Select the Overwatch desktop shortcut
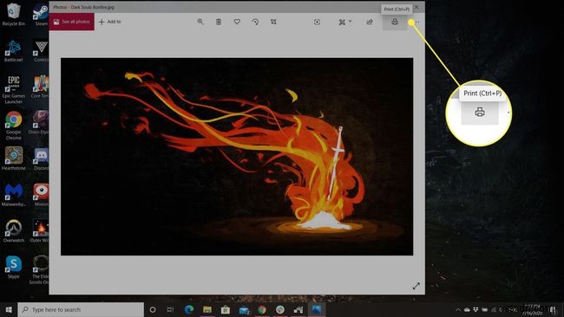564x317 pixels. click(14, 231)
